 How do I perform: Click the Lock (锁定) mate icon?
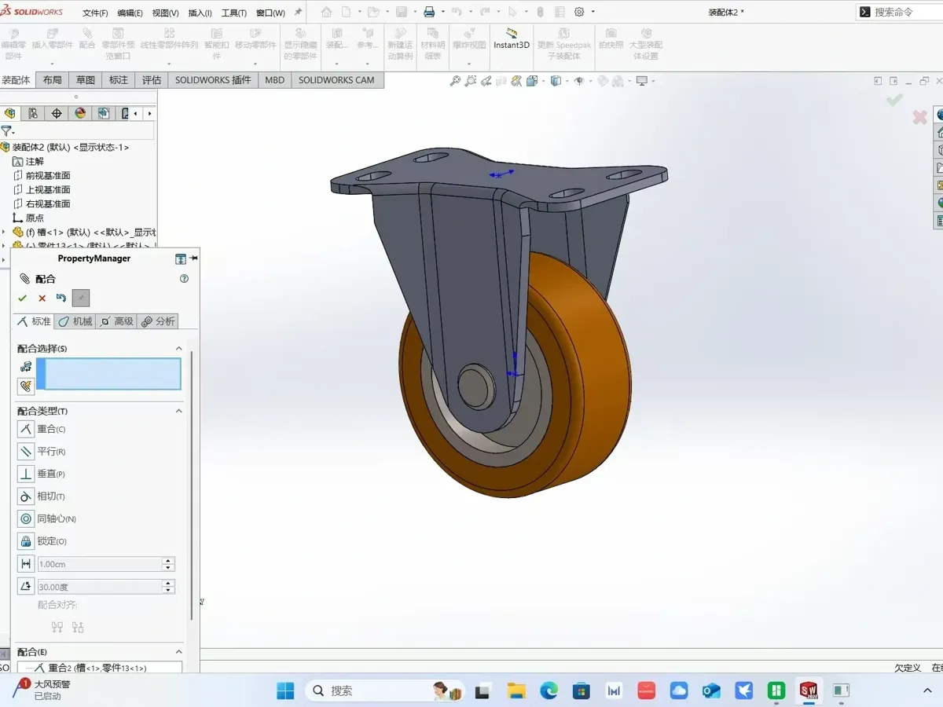click(x=26, y=541)
